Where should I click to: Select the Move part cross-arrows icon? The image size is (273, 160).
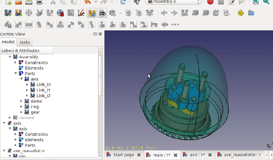point(29,13)
